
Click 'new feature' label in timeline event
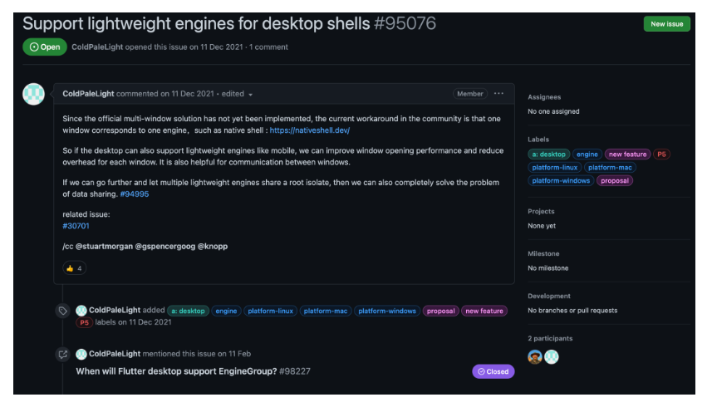tap(484, 311)
